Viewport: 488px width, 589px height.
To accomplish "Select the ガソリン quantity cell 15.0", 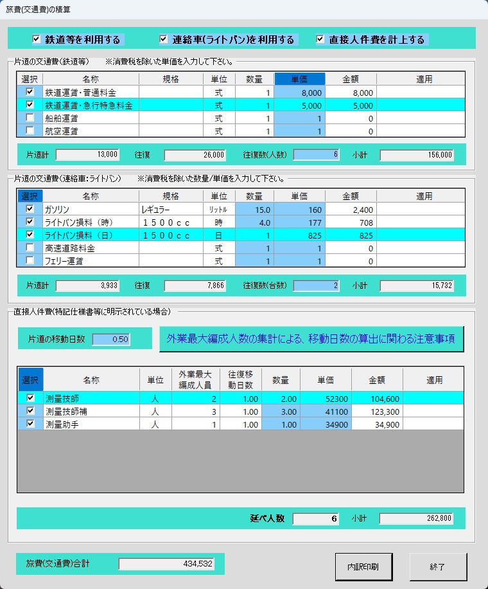I will pos(255,209).
